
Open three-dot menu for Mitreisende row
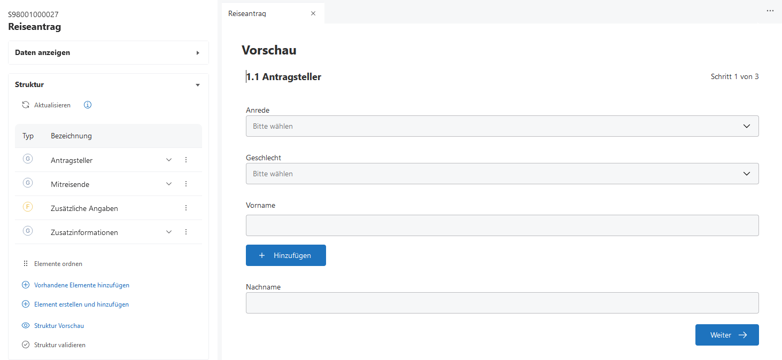point(186,184)
